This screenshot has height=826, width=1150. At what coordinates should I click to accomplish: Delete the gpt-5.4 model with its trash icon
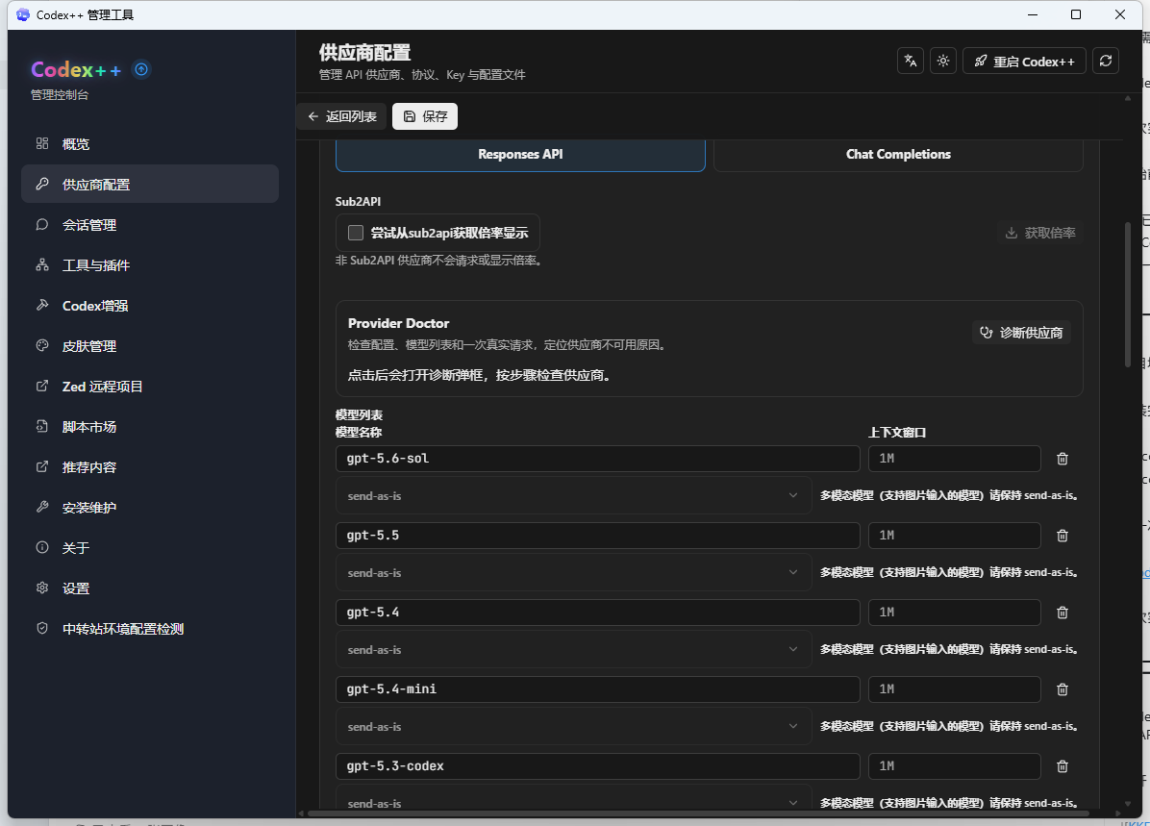[1062, 613]
